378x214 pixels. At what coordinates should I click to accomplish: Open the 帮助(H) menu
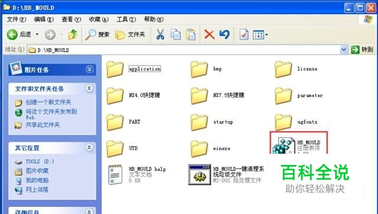(x=154, y=20)
